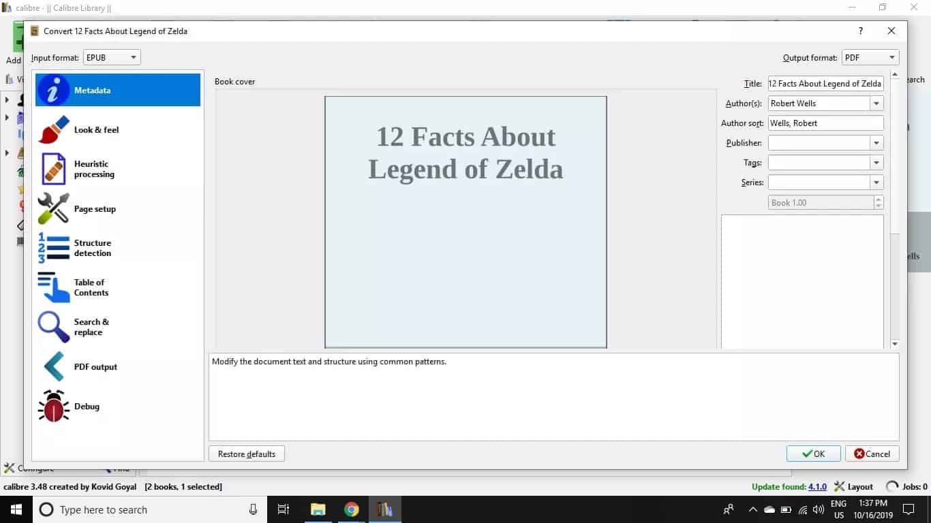Click the battery tray icon
931x523 pixels.
point(786,509)
